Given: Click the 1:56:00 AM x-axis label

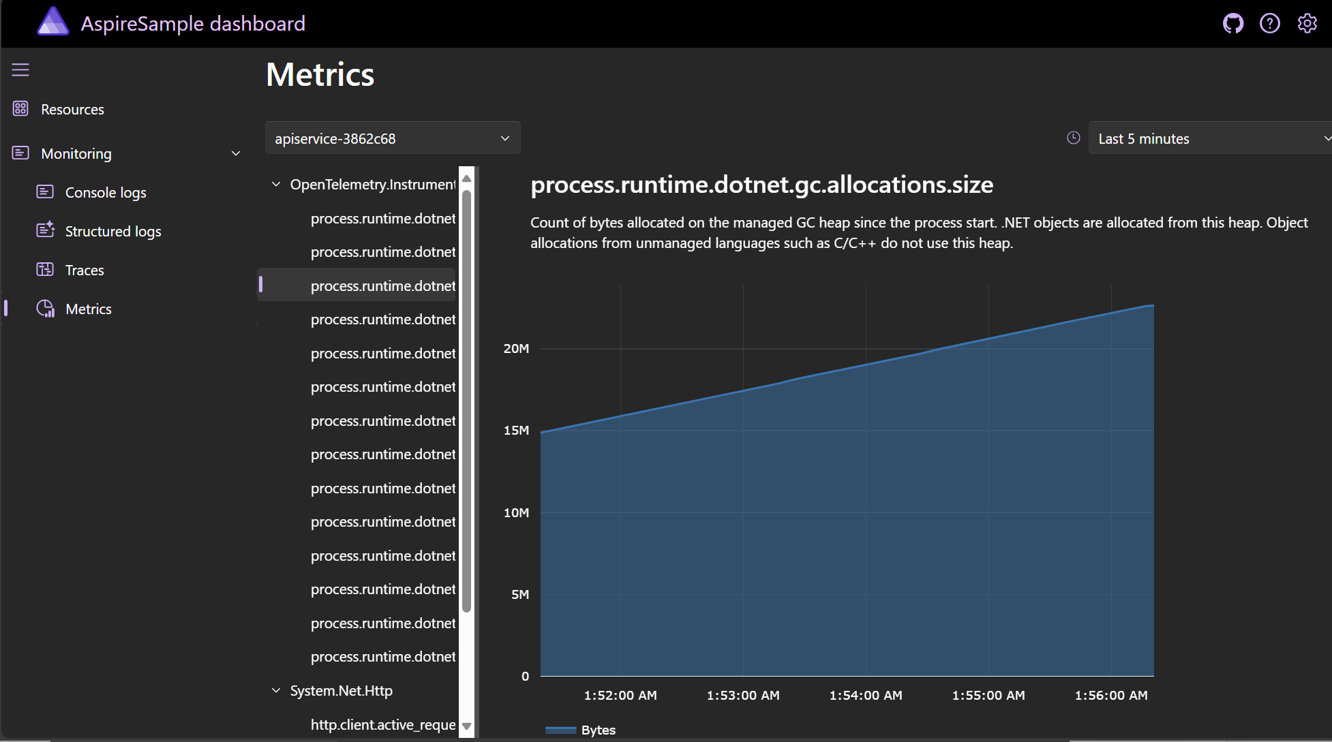Looking at the screenshot, I should [1111, 696].
